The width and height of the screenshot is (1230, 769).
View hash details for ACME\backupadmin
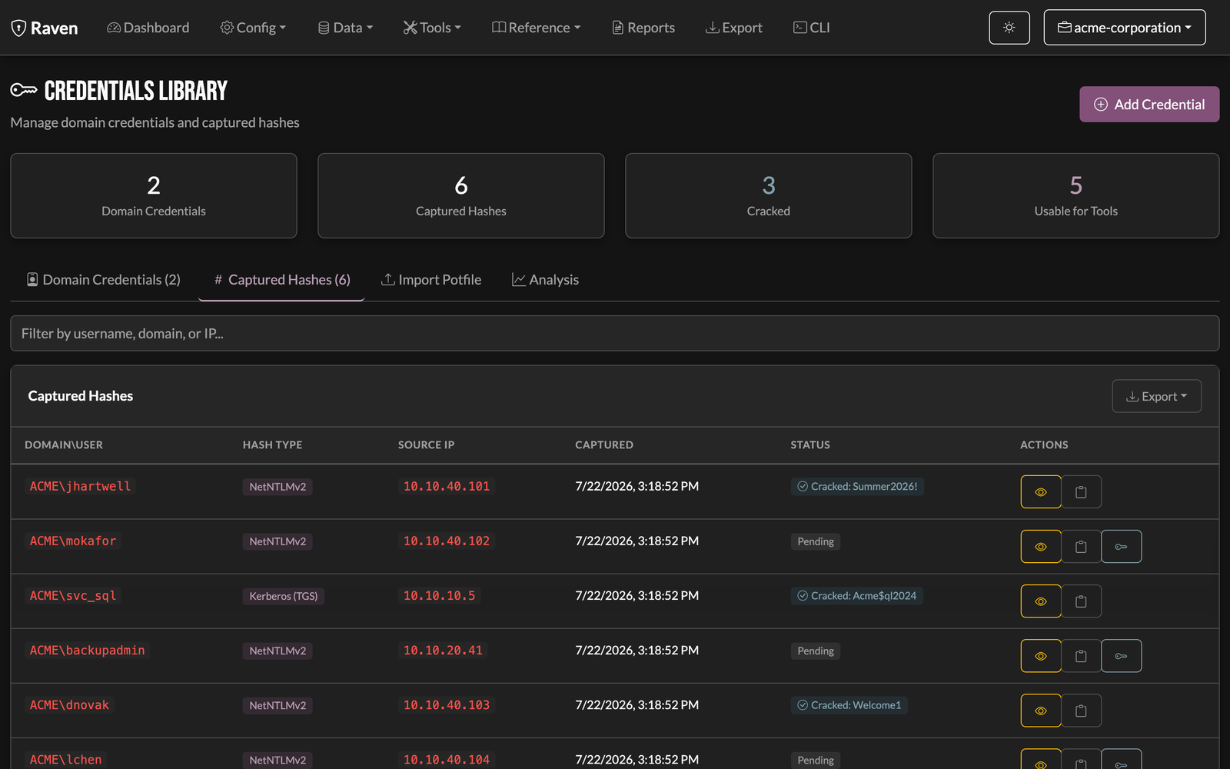point(1041,656)
